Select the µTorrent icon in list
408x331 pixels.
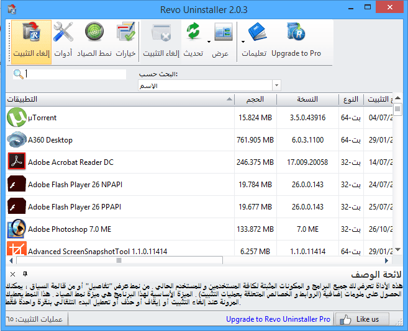[17, 117]
